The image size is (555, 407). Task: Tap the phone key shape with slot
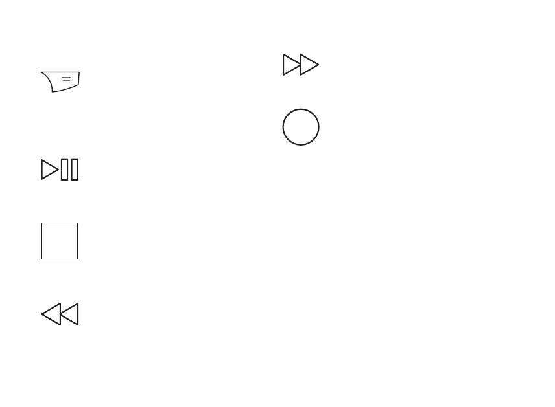[60, 82]
